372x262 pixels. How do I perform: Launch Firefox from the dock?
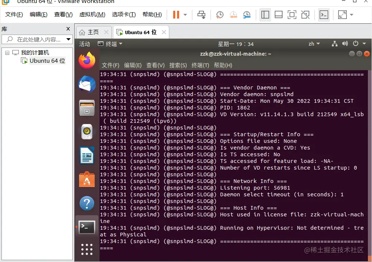87,60
